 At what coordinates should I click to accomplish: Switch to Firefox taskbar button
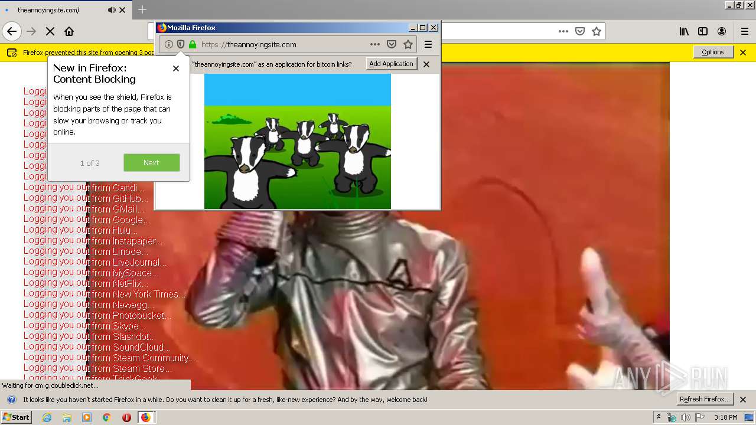coord(146,417)
